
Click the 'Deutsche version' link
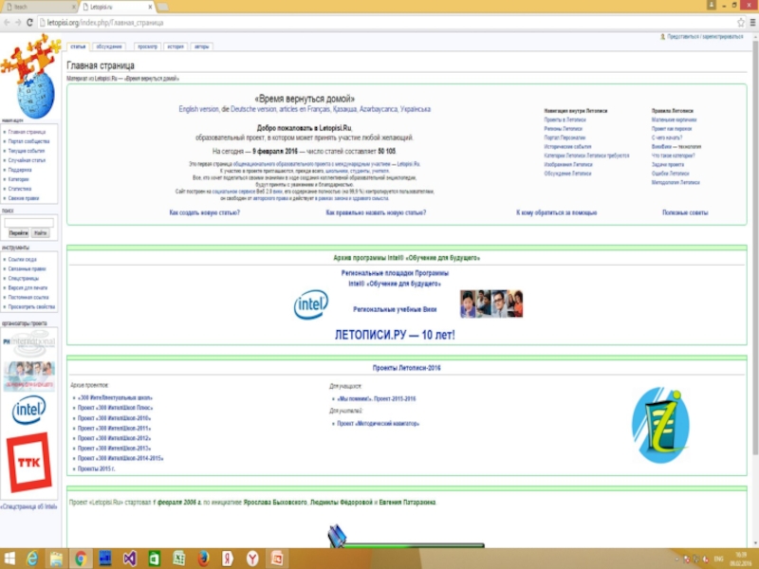253,109
